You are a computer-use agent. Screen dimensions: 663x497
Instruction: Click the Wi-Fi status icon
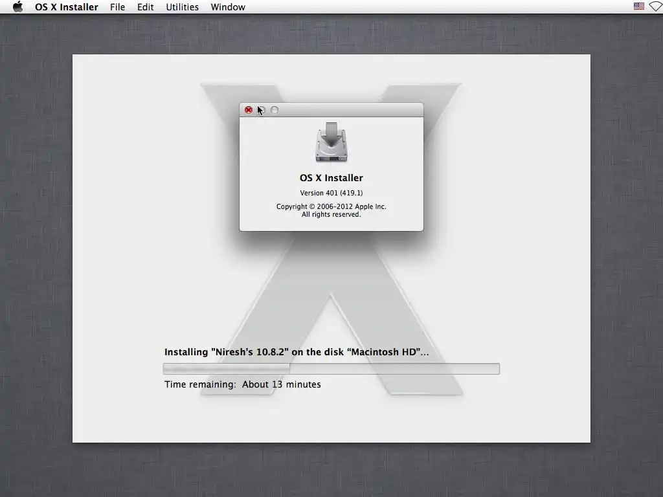coord(656,6)
